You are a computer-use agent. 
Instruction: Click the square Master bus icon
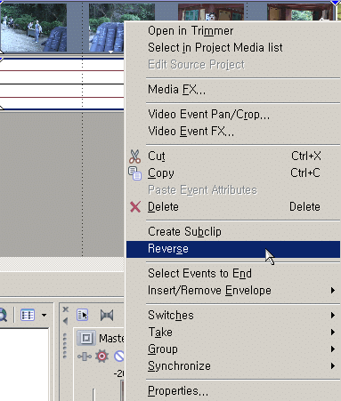(x=86, y=338)
